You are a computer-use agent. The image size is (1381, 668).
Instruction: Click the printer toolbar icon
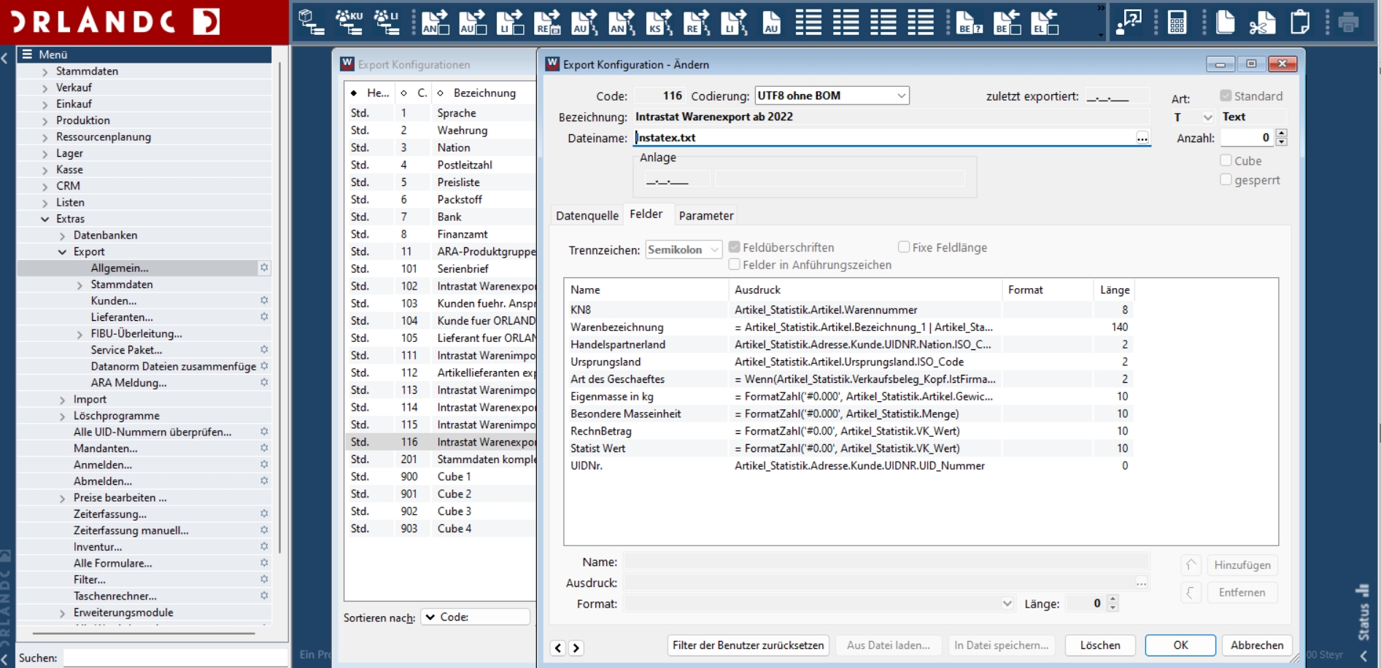[x=1349, y=23]
